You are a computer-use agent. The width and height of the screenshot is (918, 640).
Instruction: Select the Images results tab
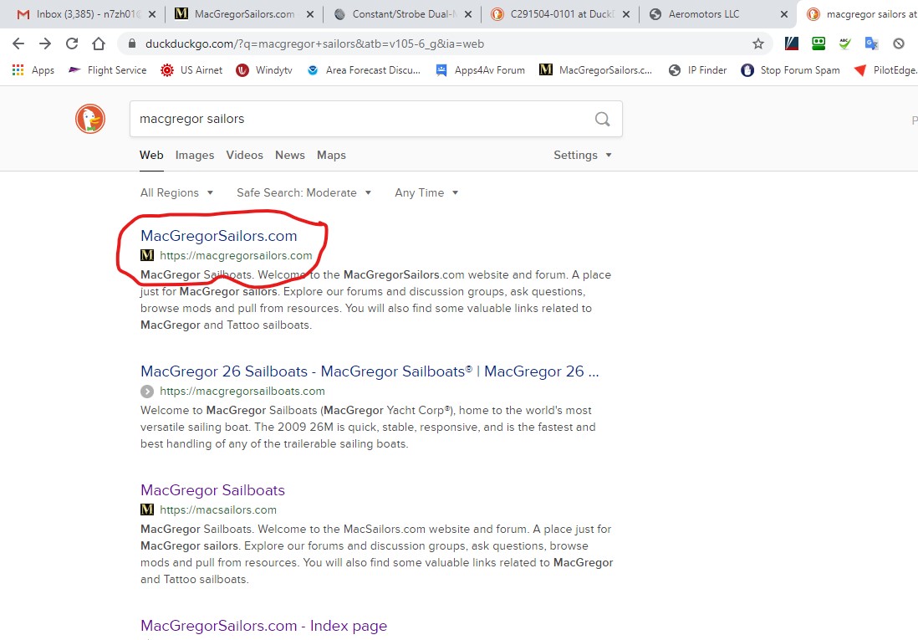click(194, 156)
